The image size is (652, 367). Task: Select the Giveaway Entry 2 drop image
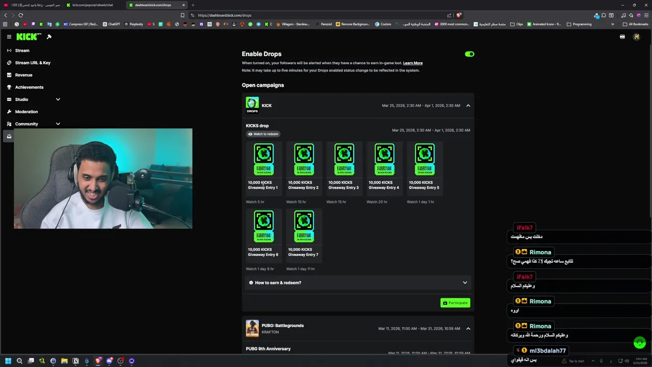[x=304, y=160]
